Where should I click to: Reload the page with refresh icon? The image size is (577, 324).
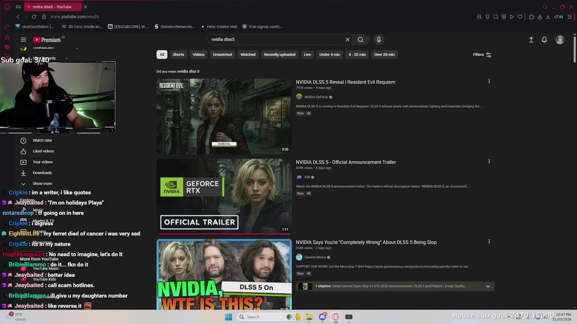[x=34, y=17]
